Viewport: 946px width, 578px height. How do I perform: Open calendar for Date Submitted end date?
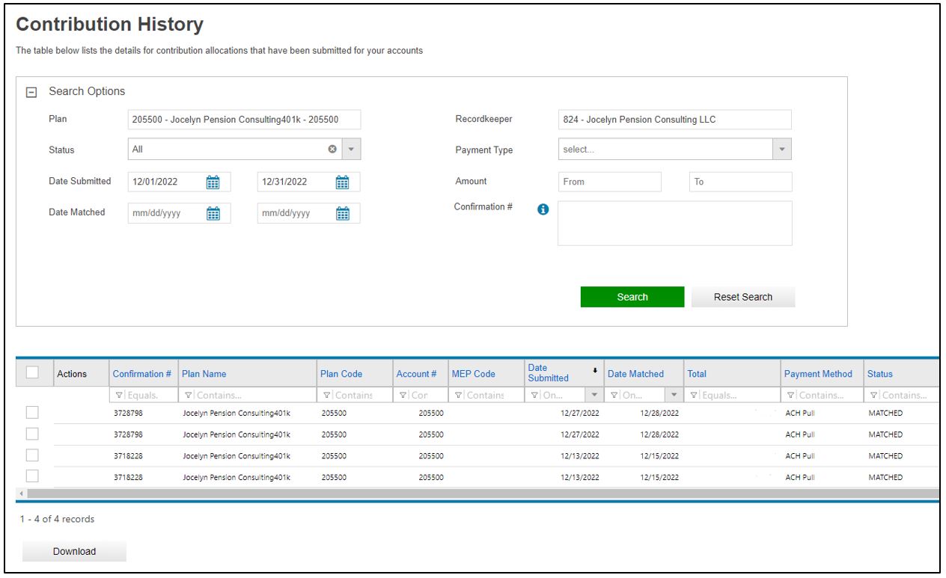point(342,182)
